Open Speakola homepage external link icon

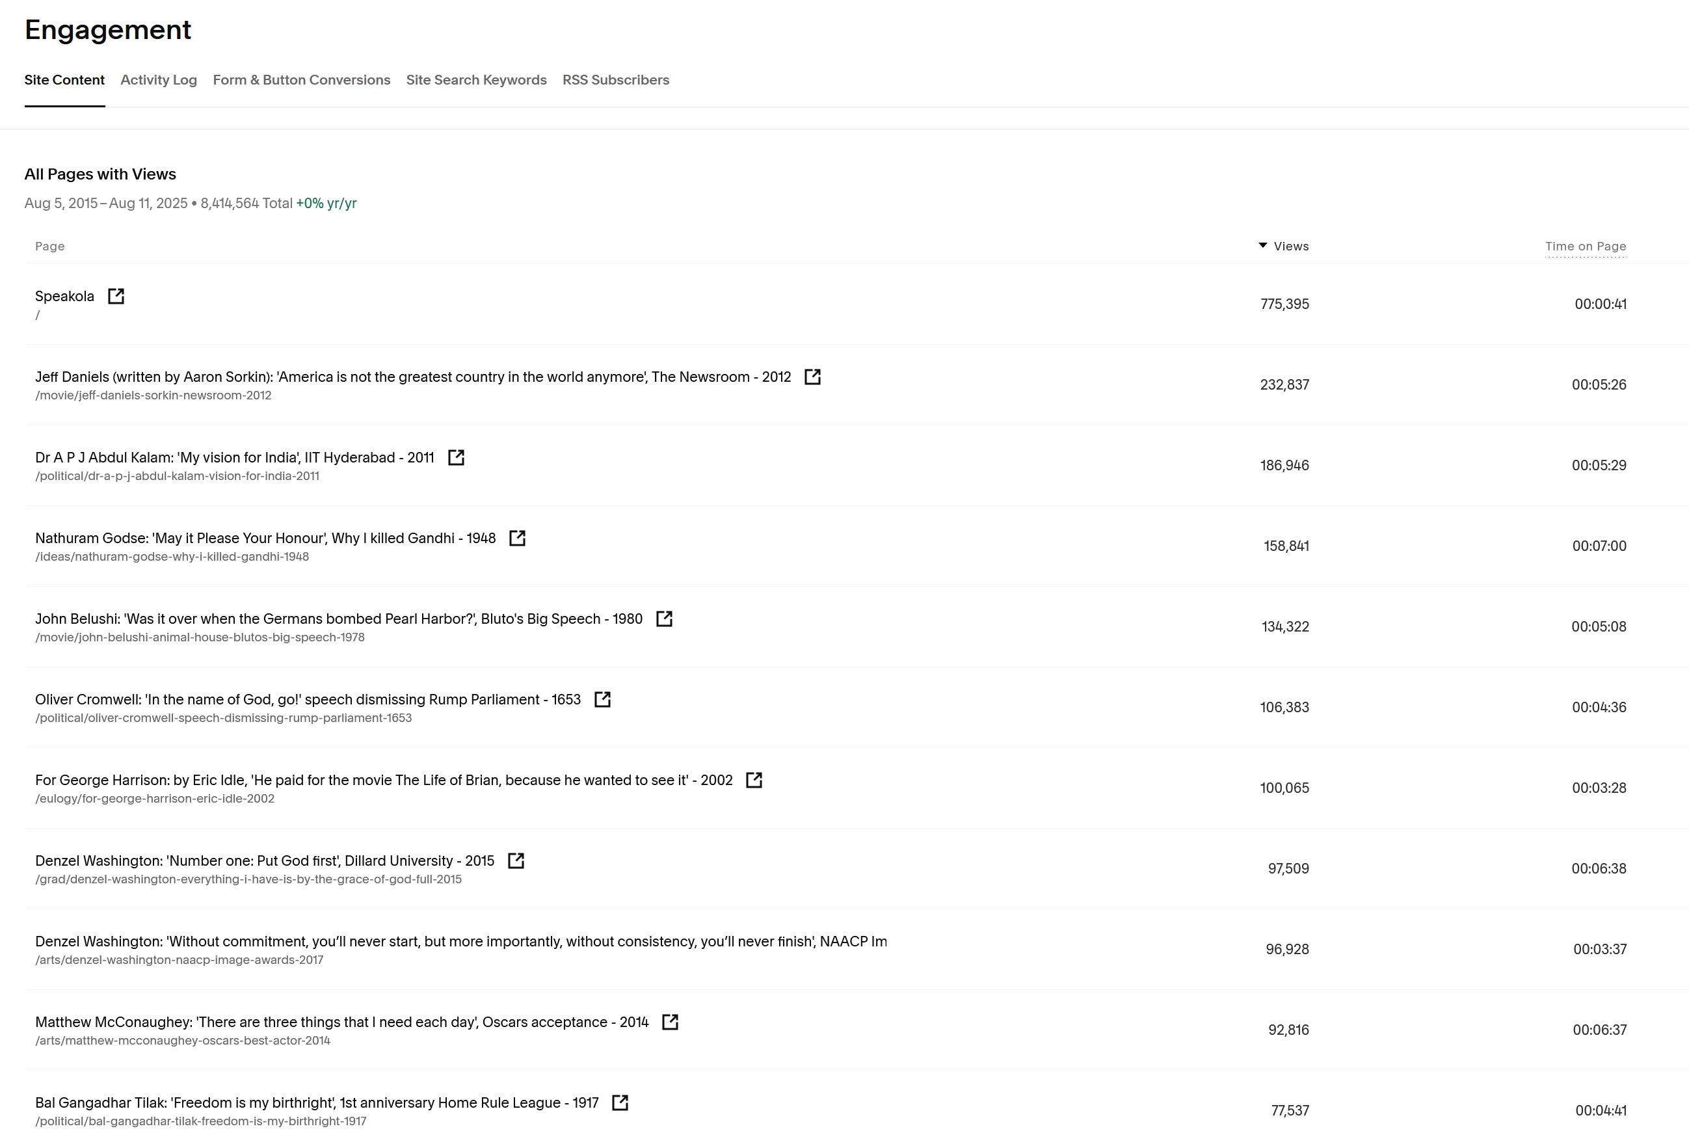click(116, 296)
